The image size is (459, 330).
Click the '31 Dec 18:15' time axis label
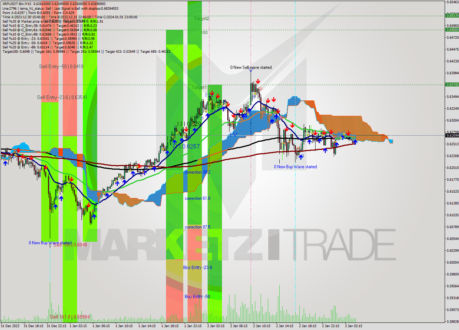34,326
